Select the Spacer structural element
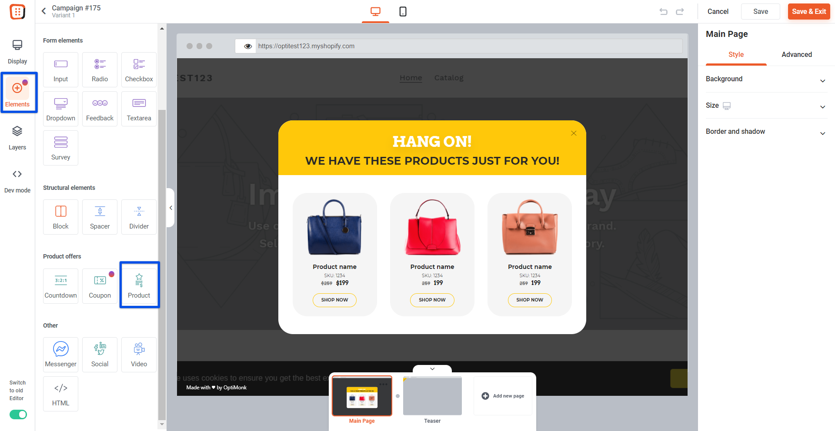Image resolution: width=835 pixels, height=431 pixels. point(100,217)
